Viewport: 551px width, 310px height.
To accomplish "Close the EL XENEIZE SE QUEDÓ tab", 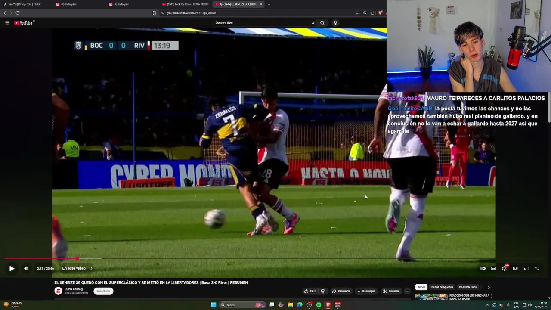I will click(261, 4).
